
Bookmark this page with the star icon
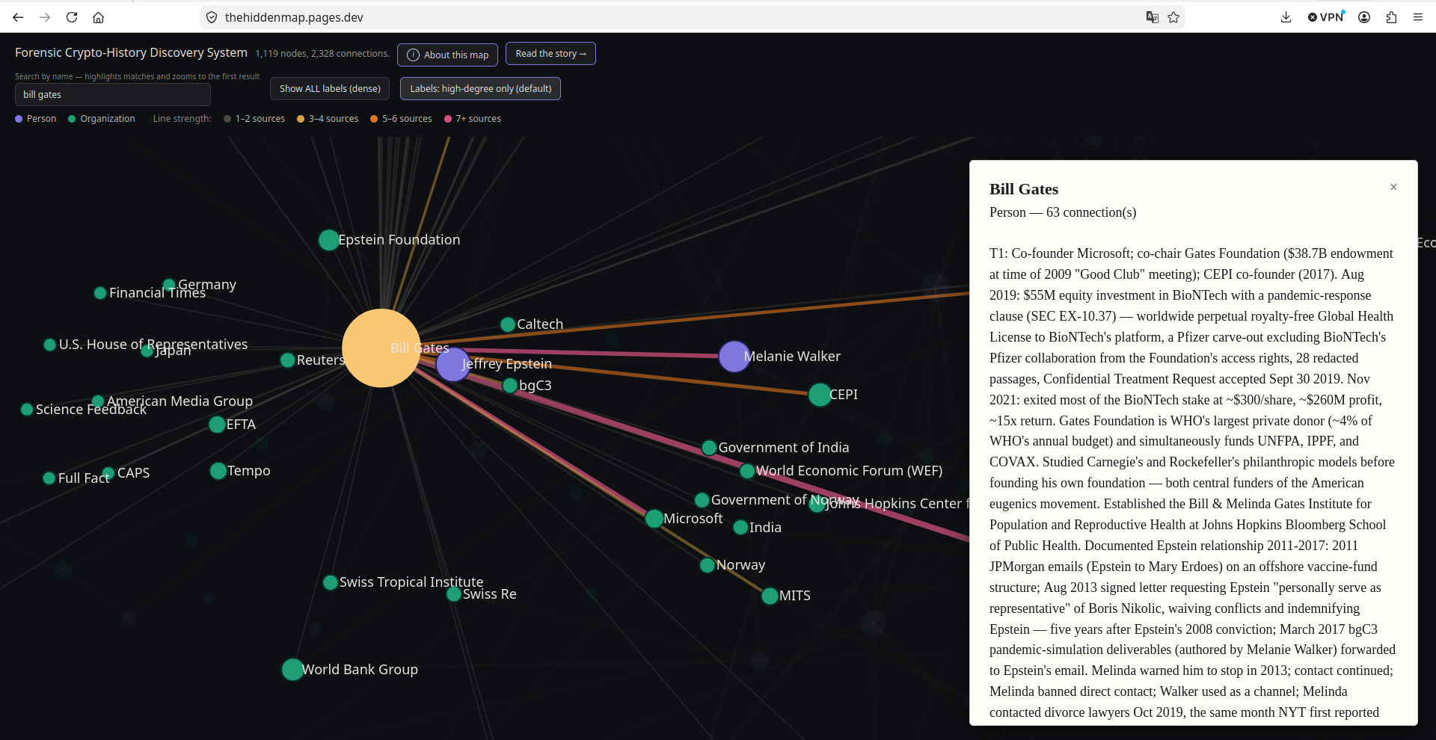[x=1173, y=17]
